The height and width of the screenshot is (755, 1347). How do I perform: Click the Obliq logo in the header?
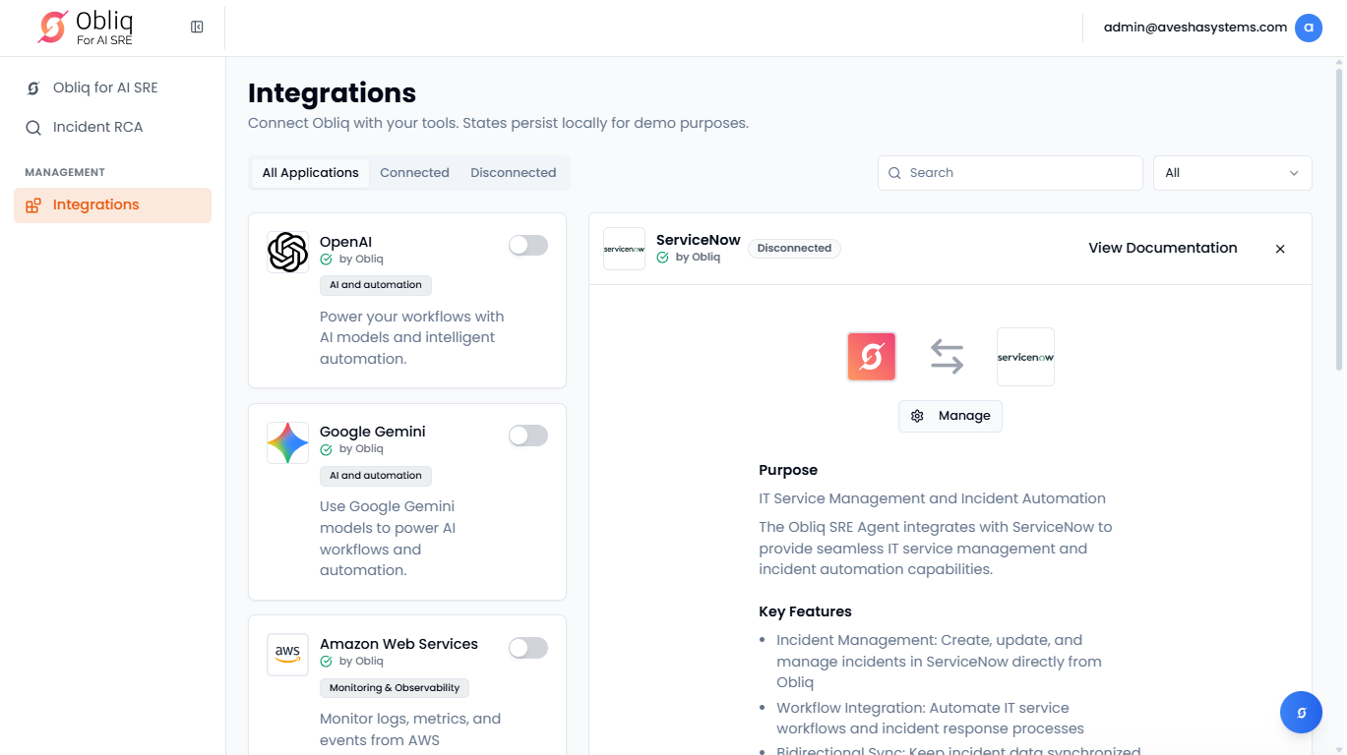click(x=86, y=28)
